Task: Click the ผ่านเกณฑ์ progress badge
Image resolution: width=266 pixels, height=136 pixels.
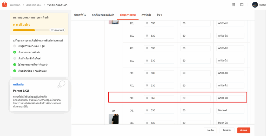Action: coord(57,30)
